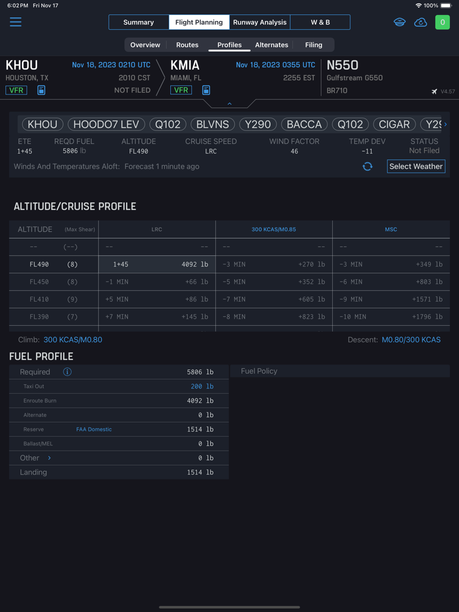The image size is (459, 612).
Task: Tap the Landing 1514 lb row
Action: coord(119,472)
